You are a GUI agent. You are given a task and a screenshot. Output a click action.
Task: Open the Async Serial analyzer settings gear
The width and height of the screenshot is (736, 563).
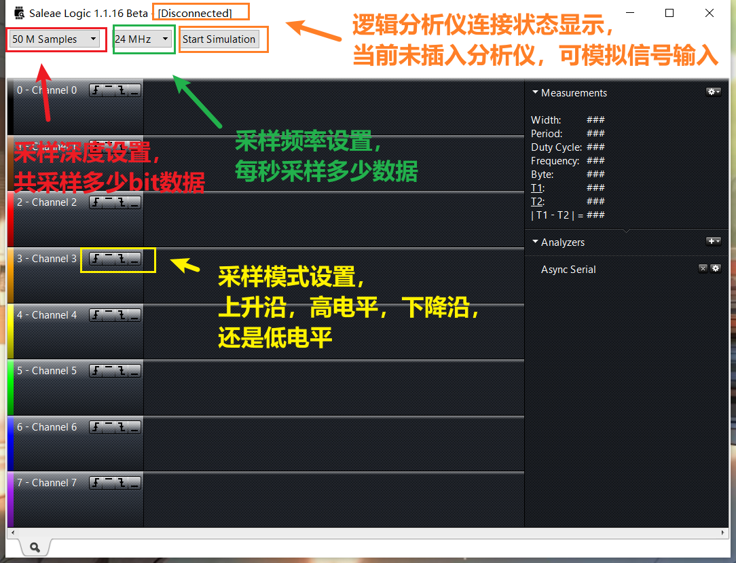coord(715,268)
